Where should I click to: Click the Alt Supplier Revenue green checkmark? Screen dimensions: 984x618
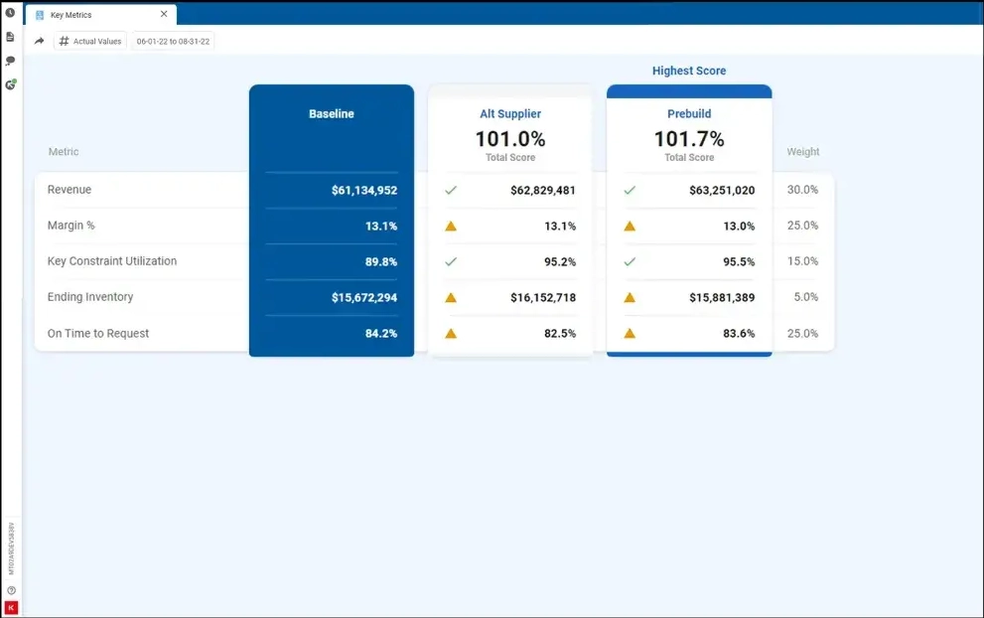tap(451, 190)
